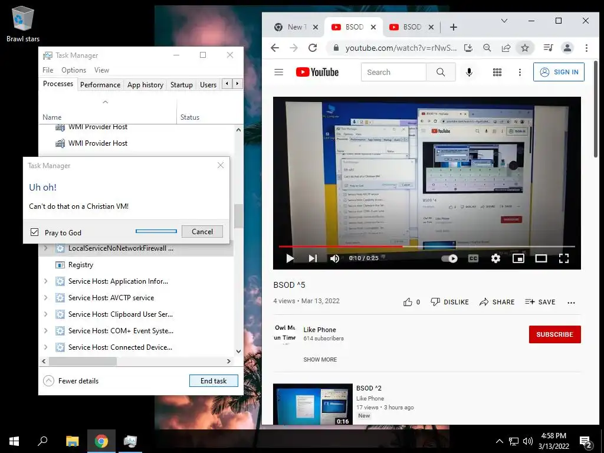This screenshot has height=453, width=604.
Task: Open the YouTube apps grid icon
Action: pos(497,72)
